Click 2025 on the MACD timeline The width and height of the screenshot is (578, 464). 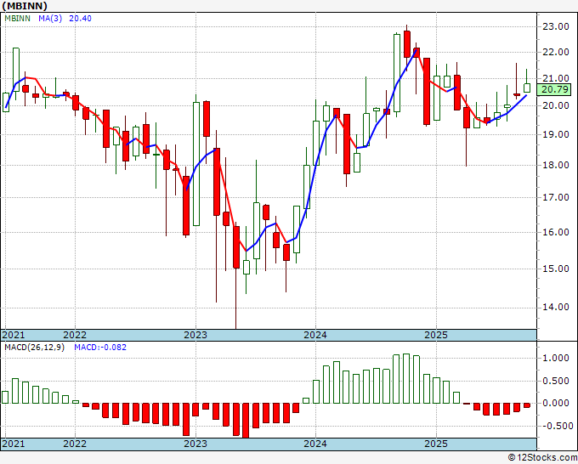[x=436, y=444]
